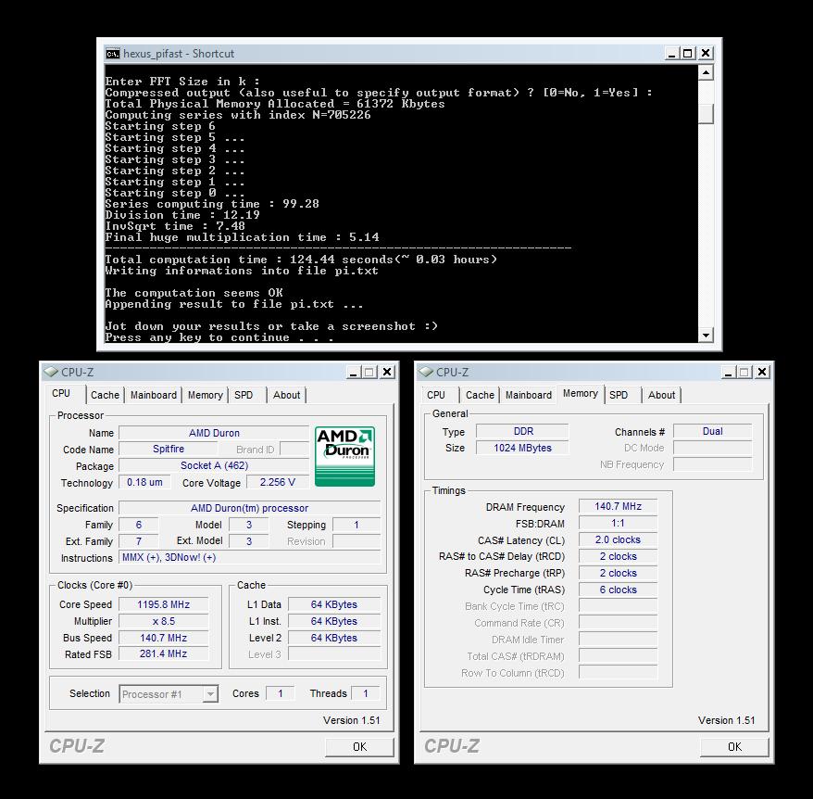
Task: Click the Cores count field
Action: click(x=280, y=693)
